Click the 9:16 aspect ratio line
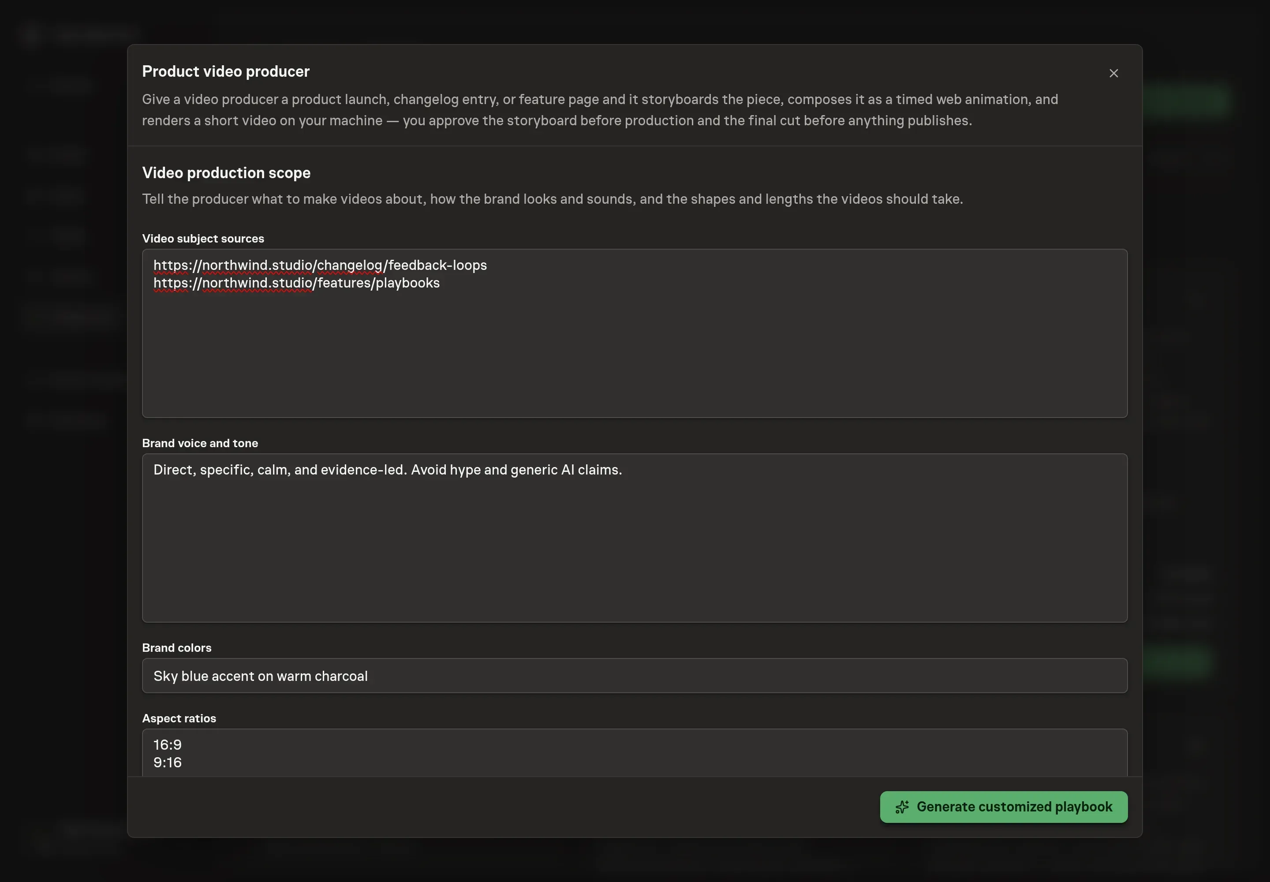This screenshot has width=1270, height=882. pos(168,762)
